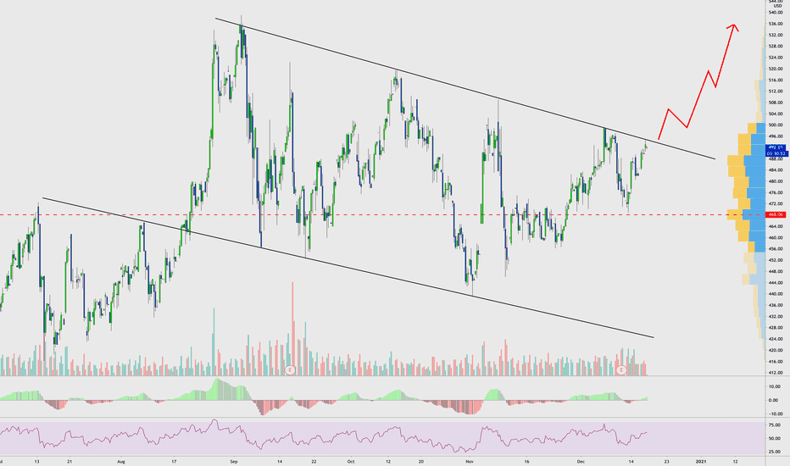Select the blue countdown timer label under the price

[776, 153]
